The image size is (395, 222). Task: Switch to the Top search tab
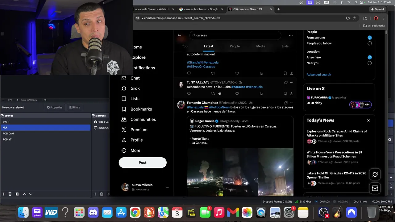pyautogui.click(x=185, y=46)
